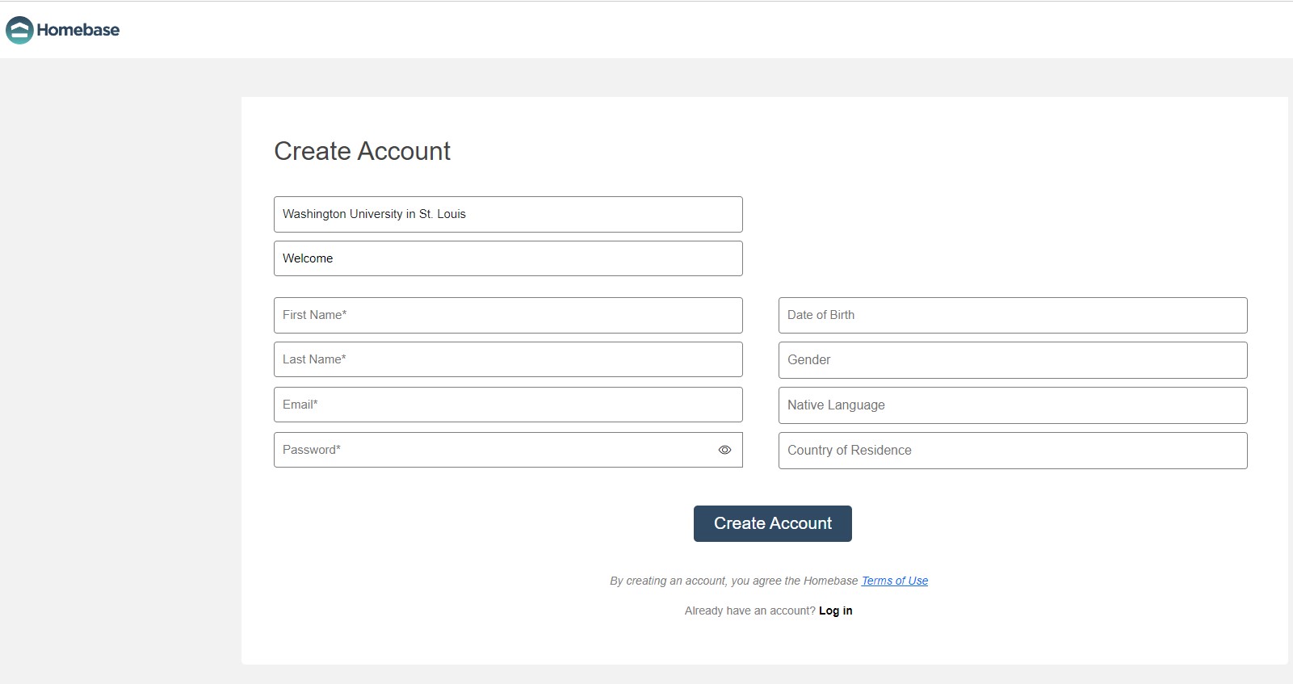Follow the Log in link
This screenshot has width=1293, height=684.
pos(835,611)
